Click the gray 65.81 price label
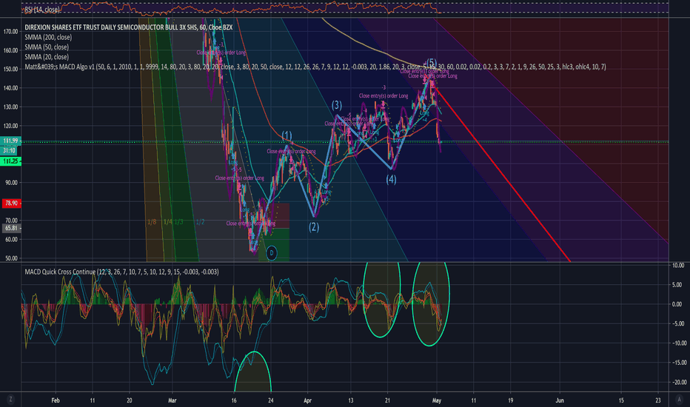 click(x=10, y=229)
